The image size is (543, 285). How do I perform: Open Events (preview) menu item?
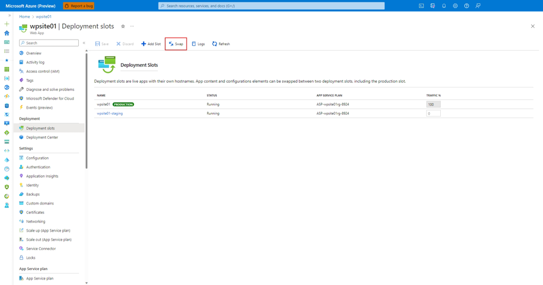[39, 108]
